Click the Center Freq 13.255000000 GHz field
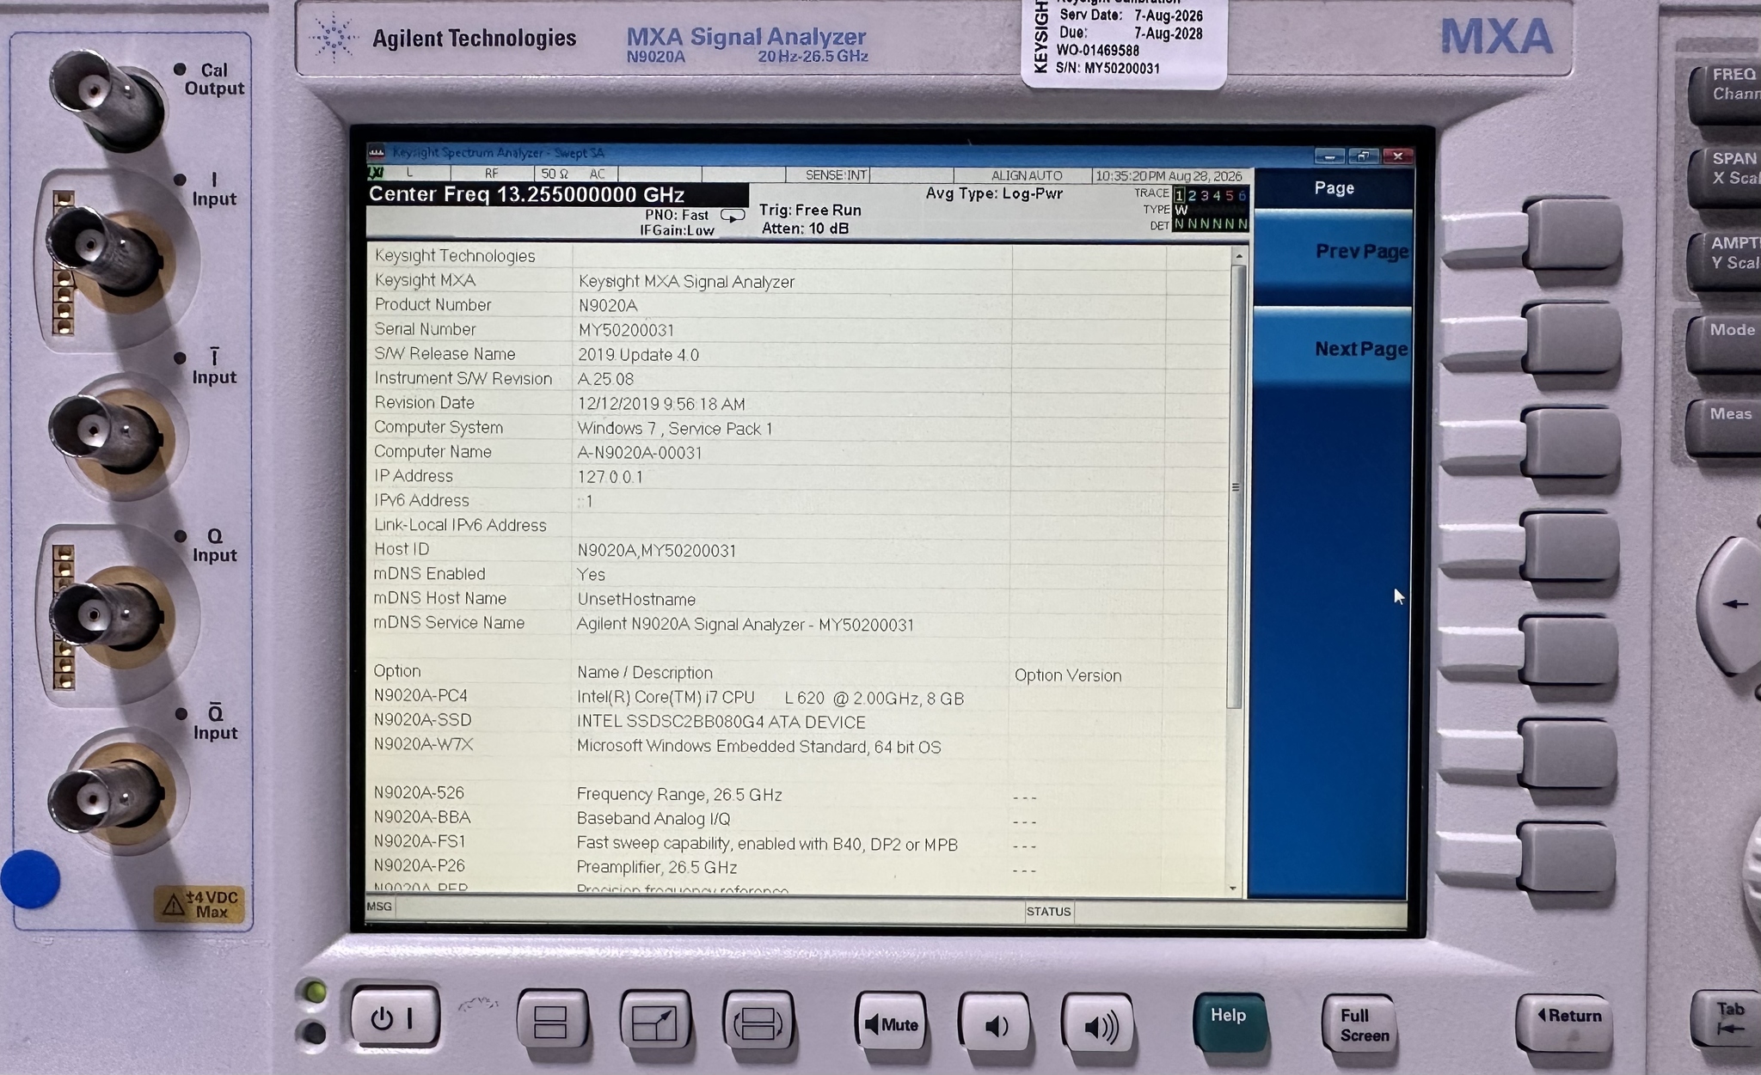 556,194
